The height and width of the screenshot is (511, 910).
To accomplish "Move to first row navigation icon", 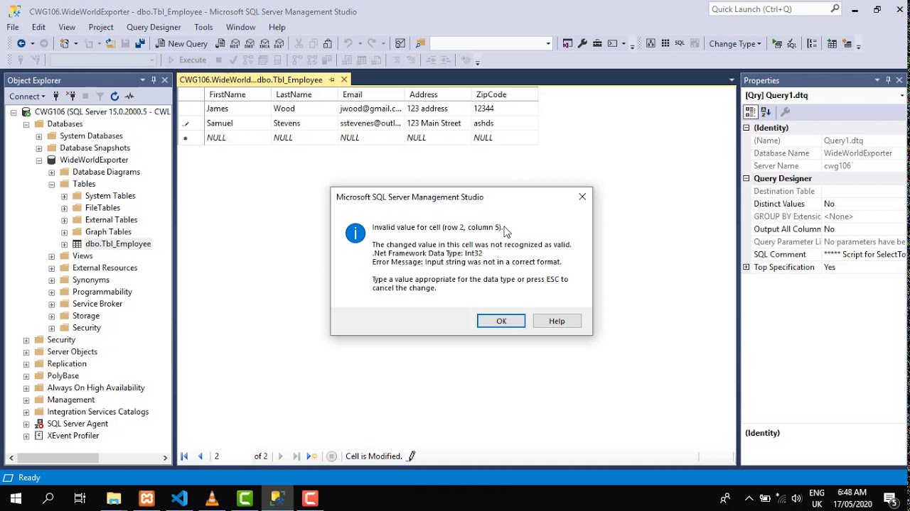I will [x=184, y=456].
